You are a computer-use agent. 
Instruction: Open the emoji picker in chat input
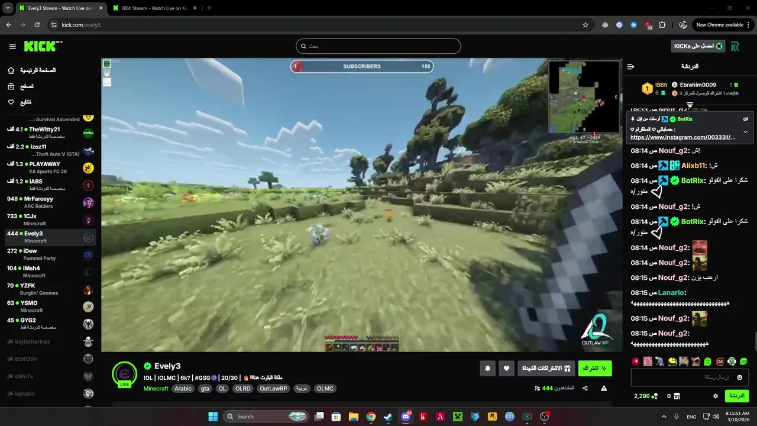740,377
